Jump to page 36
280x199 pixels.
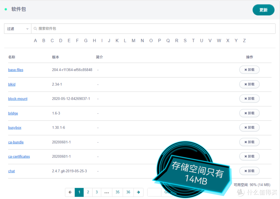(128, 192)
